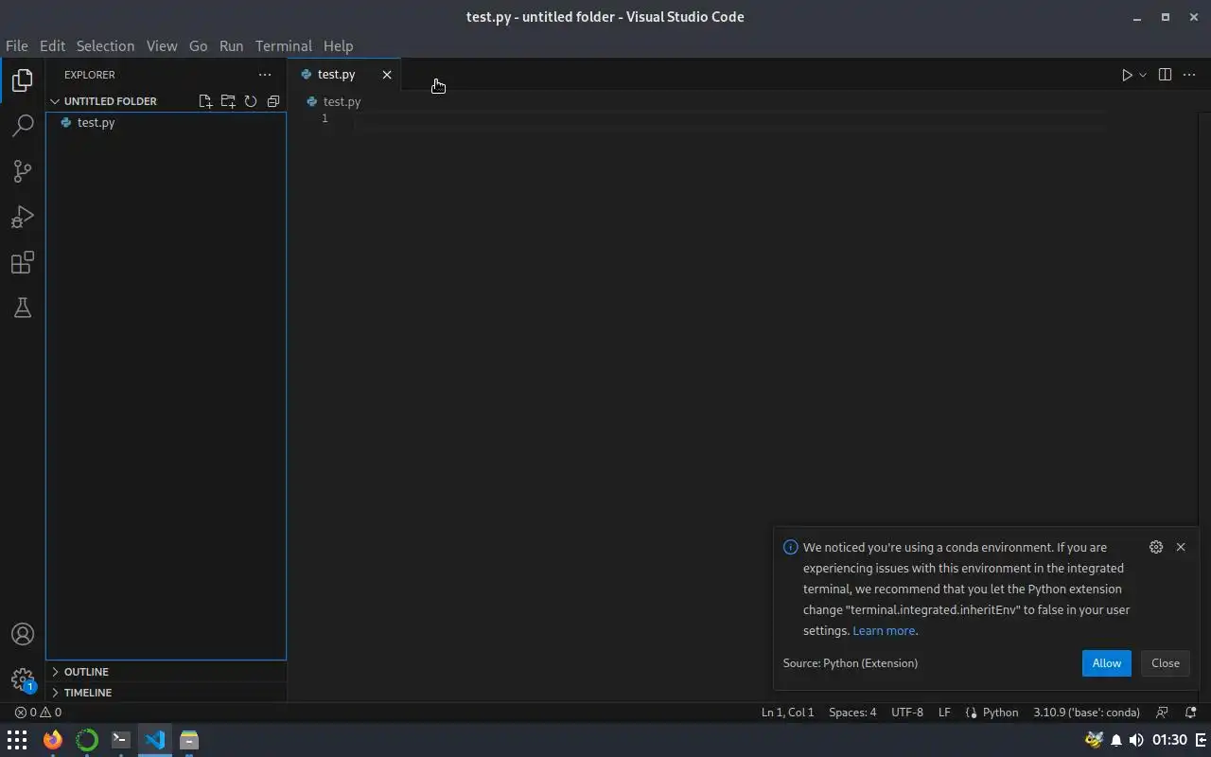
Task: Change indentation via Spaces: 4
Action: 852,713
